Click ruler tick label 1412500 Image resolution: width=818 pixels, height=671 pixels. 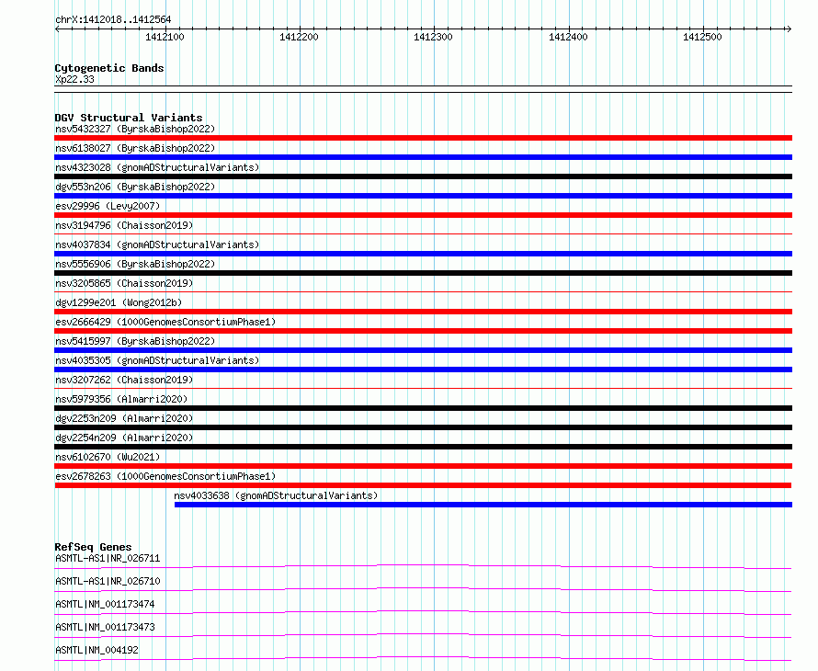coord(702,37)
